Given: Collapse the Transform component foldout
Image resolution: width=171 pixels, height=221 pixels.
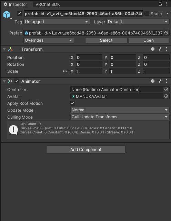Looking at the screenshot, I should (4, 49).
